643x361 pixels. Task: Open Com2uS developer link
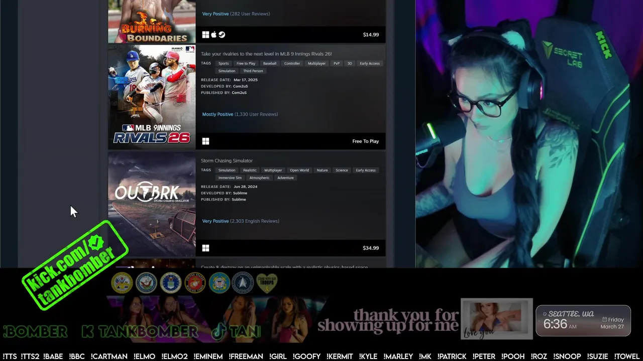(240, 86)
